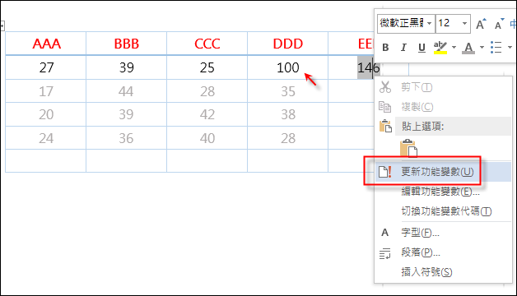Image resolution: width=517 pixels, height=296 pixels.
Task: Open 字型(F)... dialog from menu
Action: 443,233
